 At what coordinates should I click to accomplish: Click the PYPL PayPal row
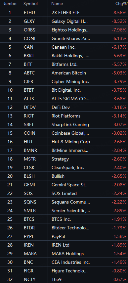[64, 236]
